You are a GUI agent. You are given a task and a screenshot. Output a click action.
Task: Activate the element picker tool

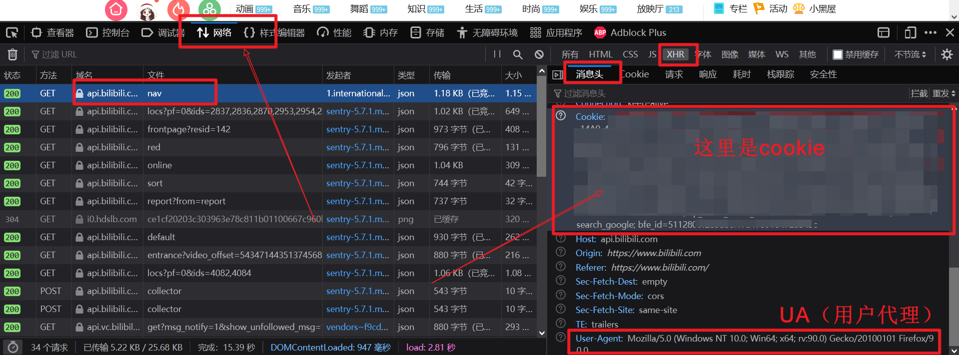click(x=12, y=33)
